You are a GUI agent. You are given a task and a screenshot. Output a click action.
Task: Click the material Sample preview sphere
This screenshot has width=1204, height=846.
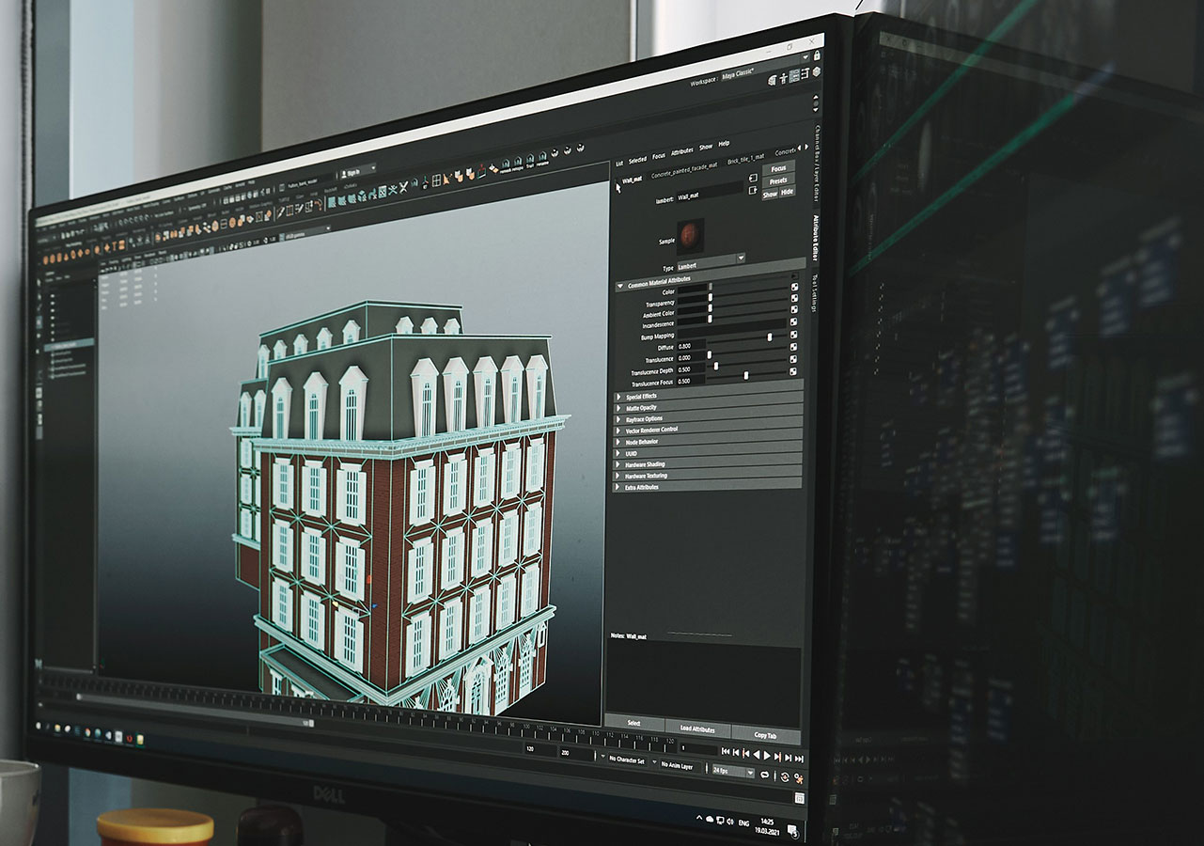(x=690, y=236)
